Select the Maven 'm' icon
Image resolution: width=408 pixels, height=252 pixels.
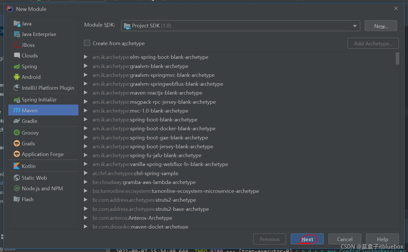coord(17,110)
